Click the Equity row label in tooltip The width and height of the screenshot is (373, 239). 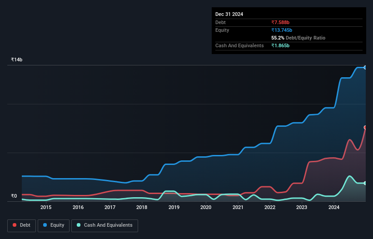click(222, 30)
